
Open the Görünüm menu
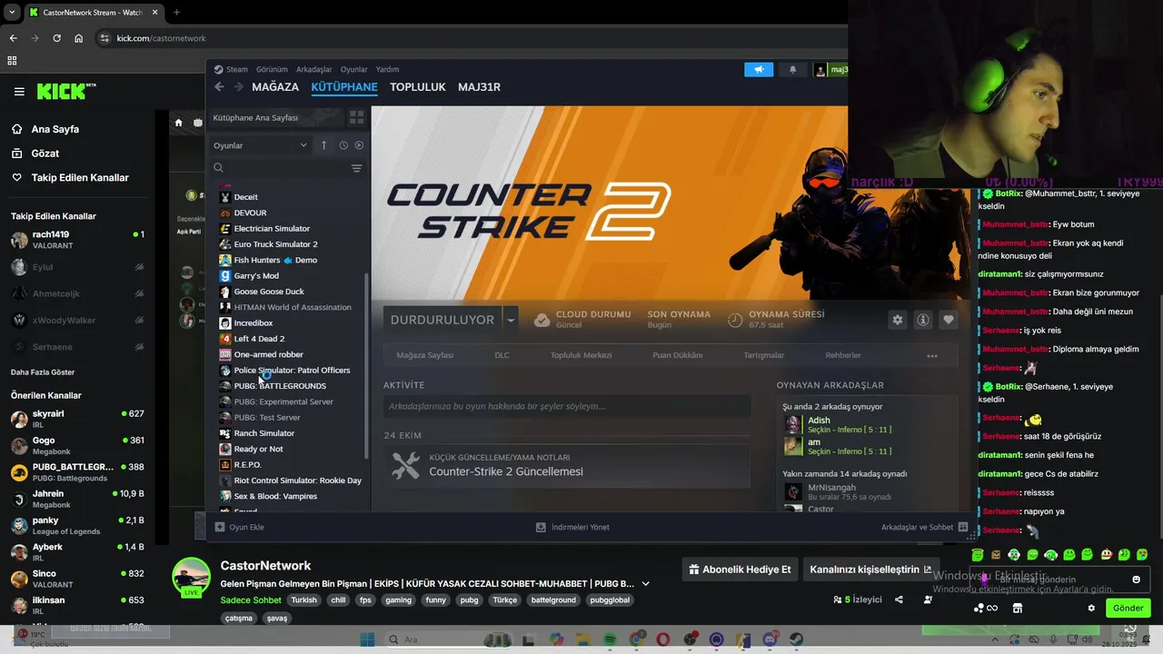pos(272,69)
